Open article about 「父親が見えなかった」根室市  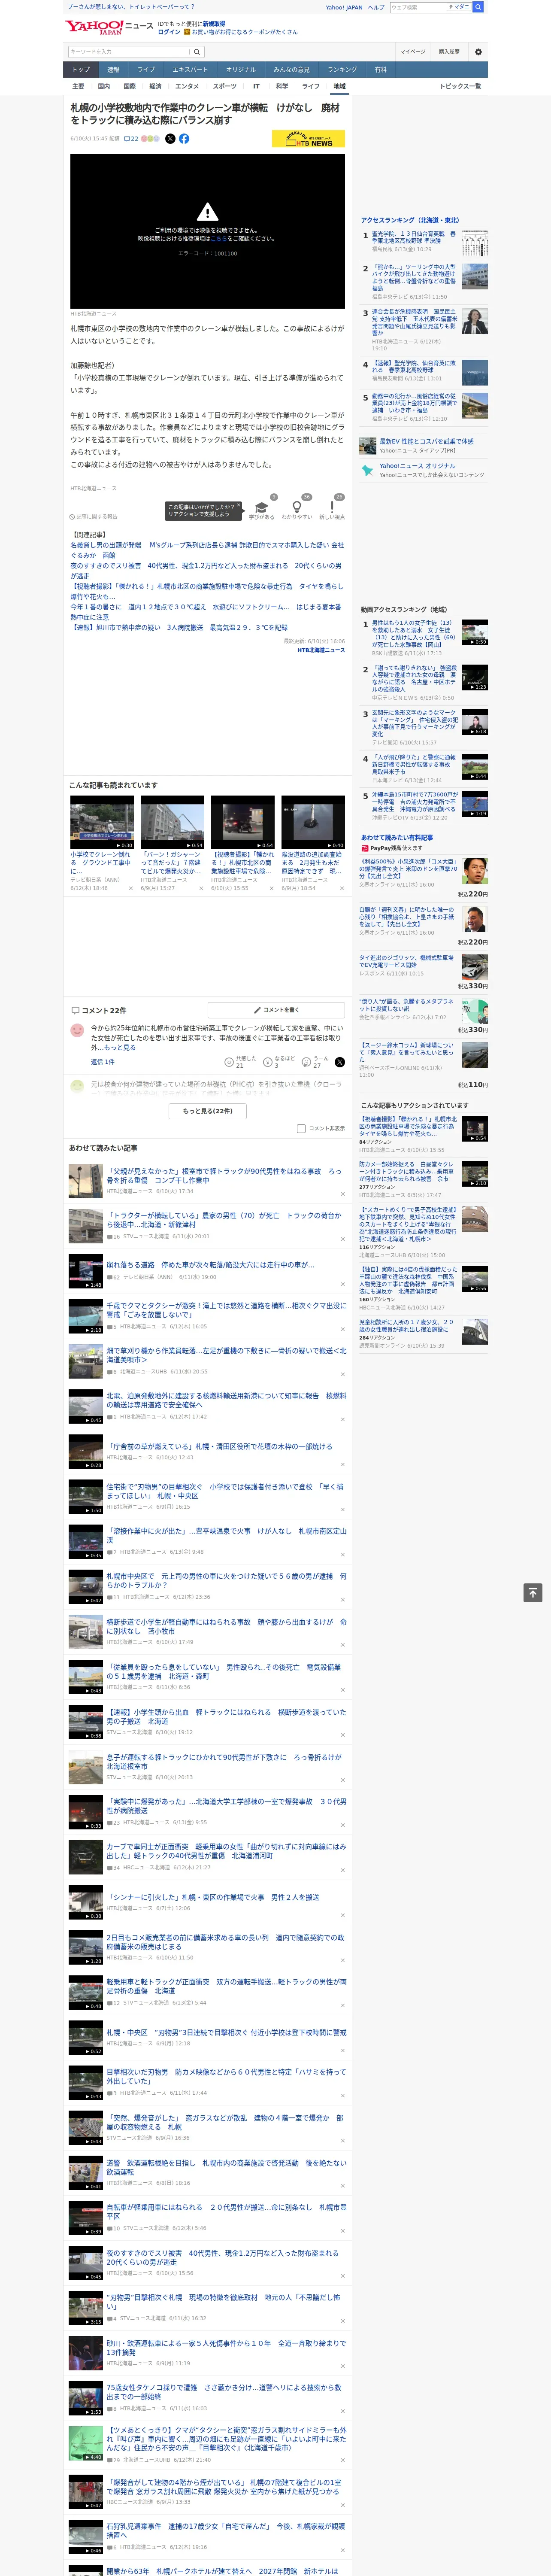(224, 1176)
